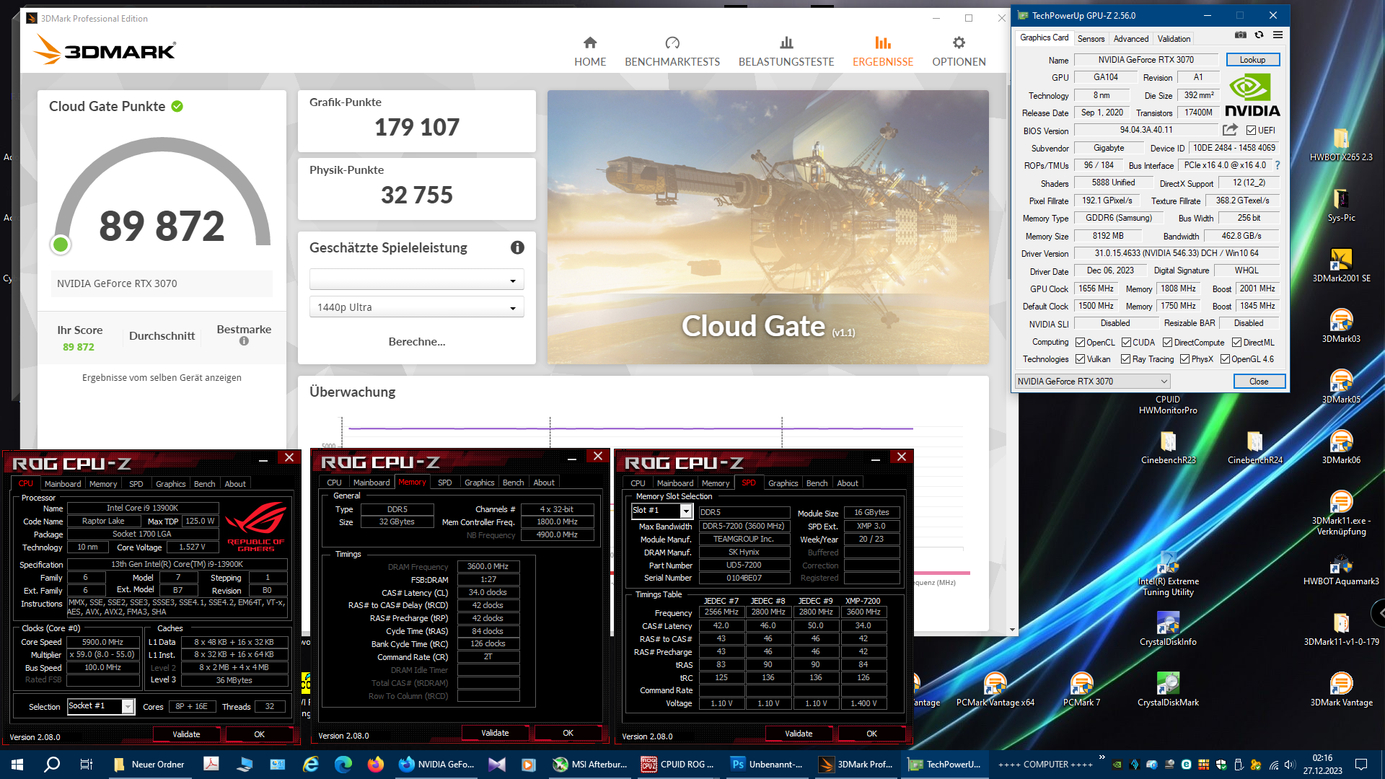Screen dimensions: 1385x779
Task: Toggle the CUDA checkbox
Action: [x=1126, y=343]
